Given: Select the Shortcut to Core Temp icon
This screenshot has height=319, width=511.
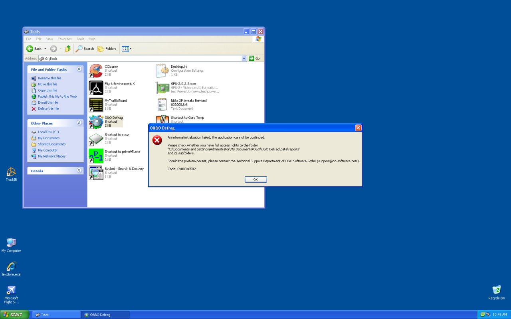Looking at the screenshot, I should click(x=162, y=119).
